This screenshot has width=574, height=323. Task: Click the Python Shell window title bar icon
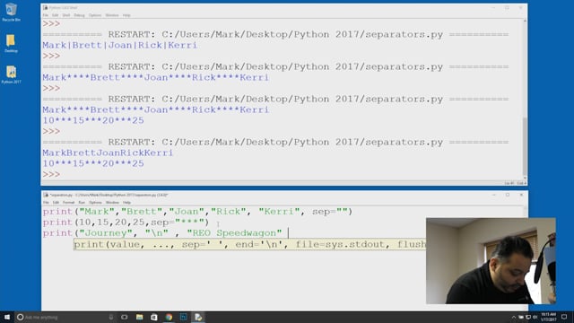(46, 8)
